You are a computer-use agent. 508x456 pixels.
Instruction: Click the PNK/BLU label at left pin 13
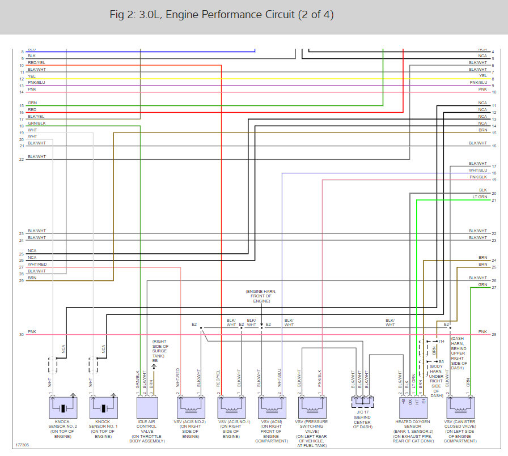[37, 83]
